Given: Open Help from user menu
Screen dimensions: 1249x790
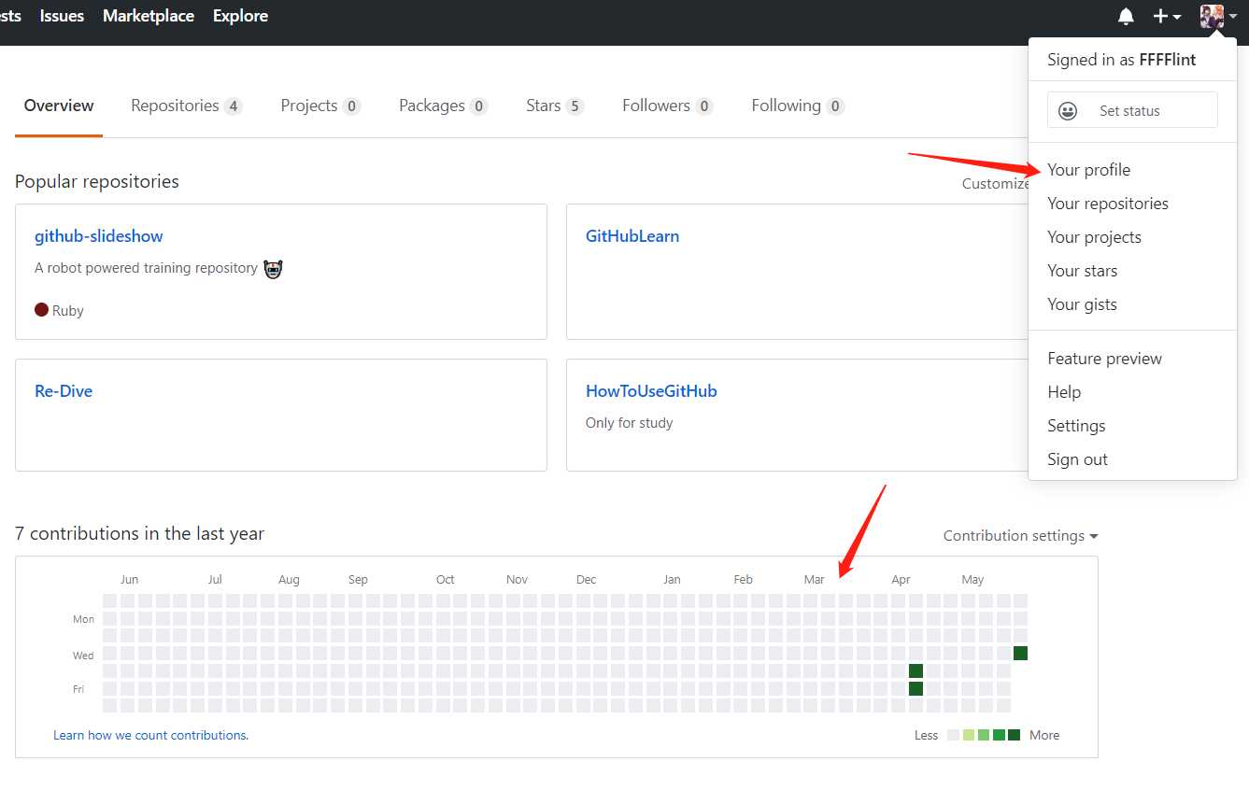Looking at the screenshot, I should (x=1064, y=392).
